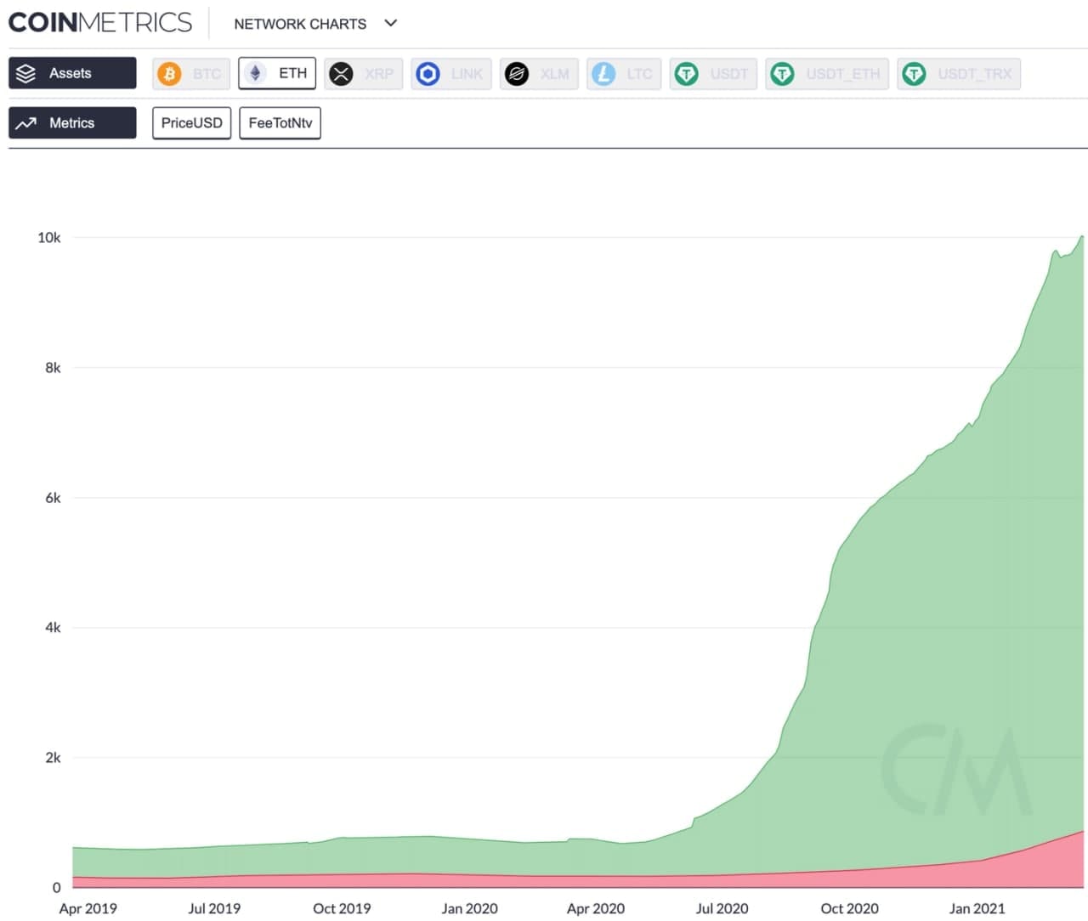Click the 8k y-axis label
1088x921 pixels.
coord(53,368)
